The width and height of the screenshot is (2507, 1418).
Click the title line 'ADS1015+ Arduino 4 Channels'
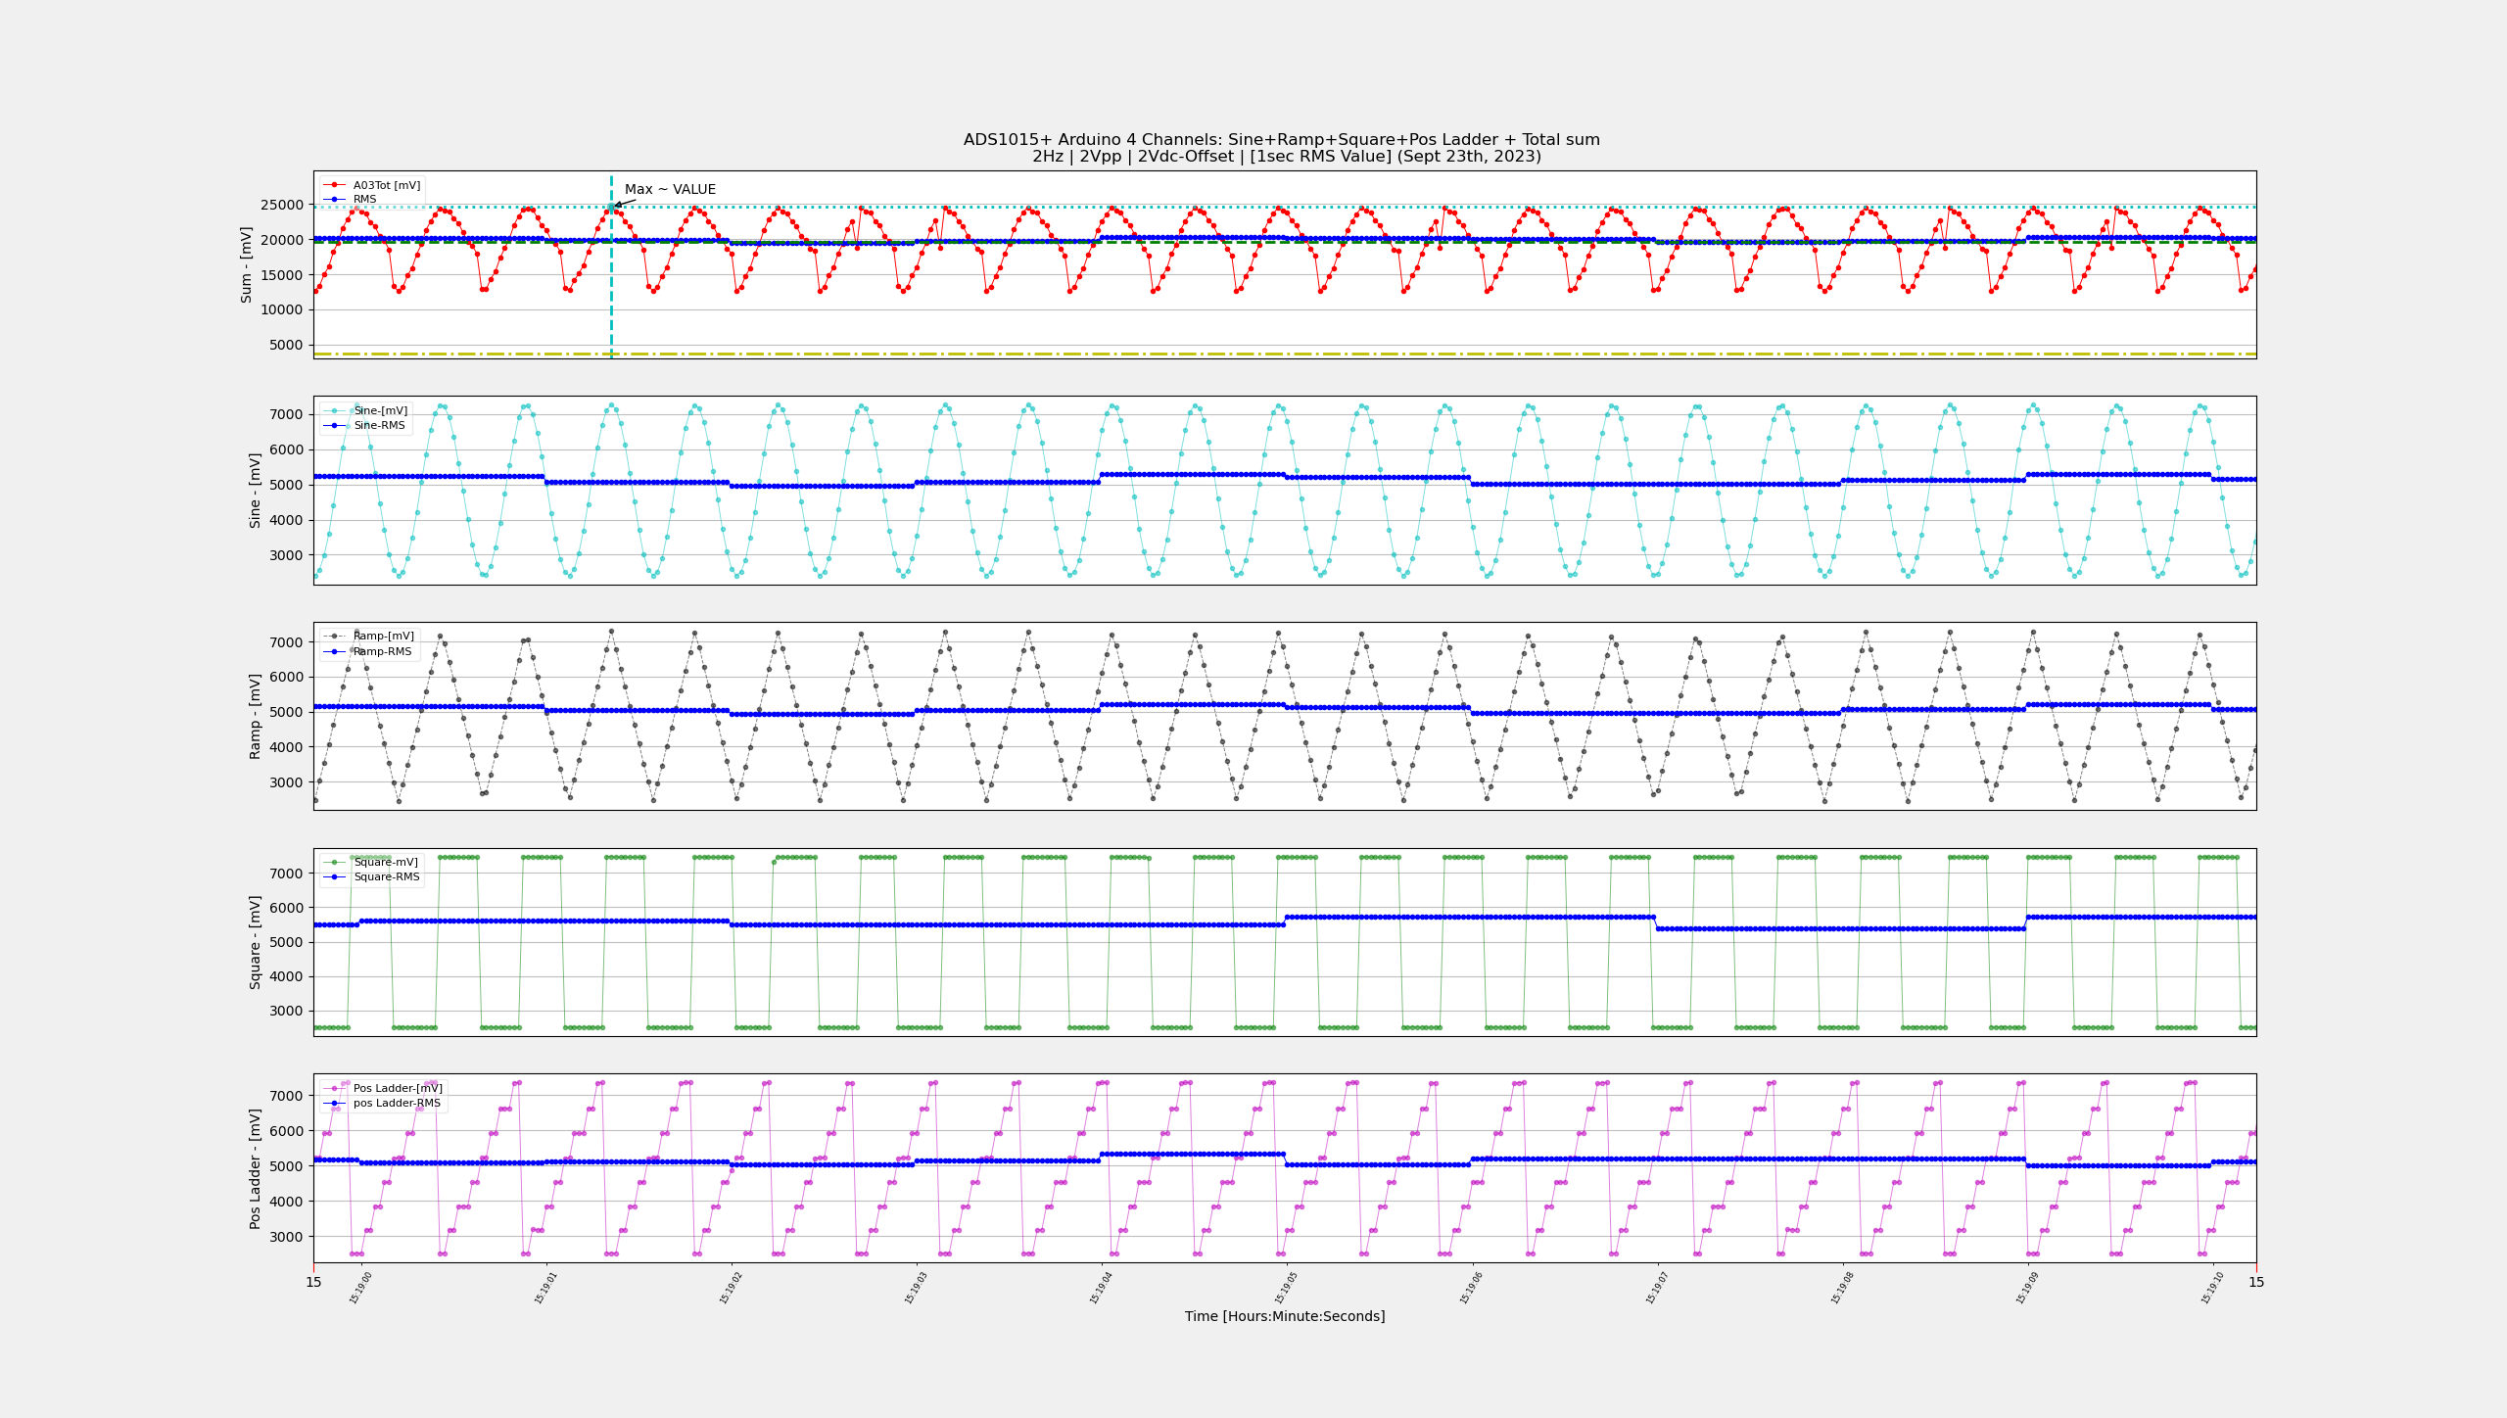[1282, 140]
